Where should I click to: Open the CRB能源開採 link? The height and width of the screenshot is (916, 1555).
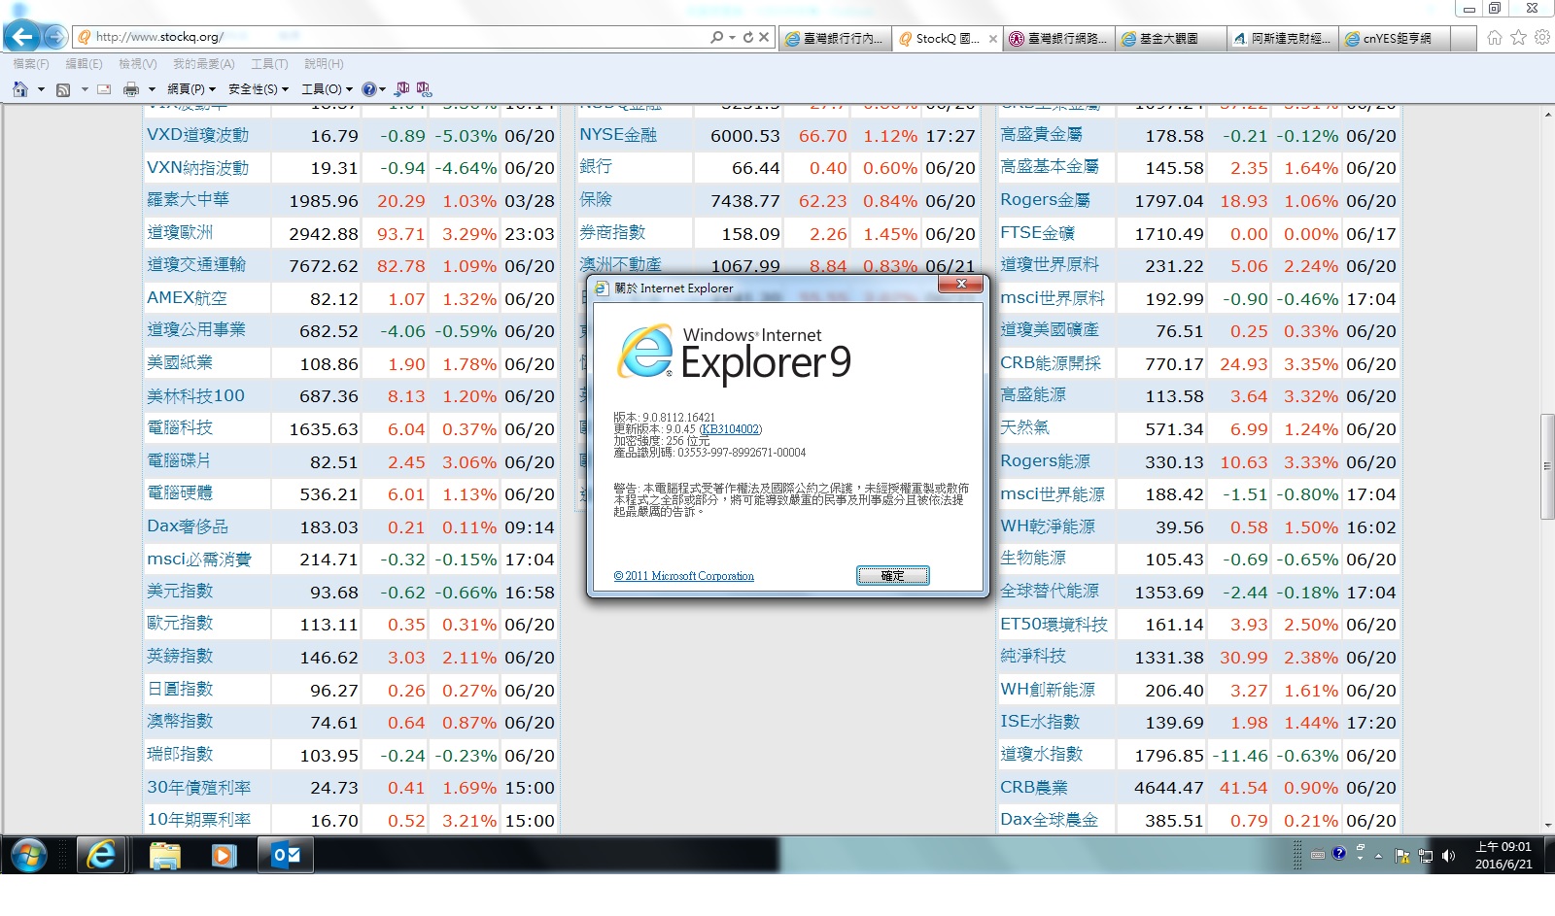click(x=1051, y=363)
